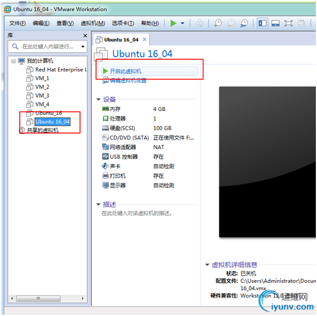Open the 编辑(E) menu
The height and width of the screenshot is (316, 317).
click(41, 23)
